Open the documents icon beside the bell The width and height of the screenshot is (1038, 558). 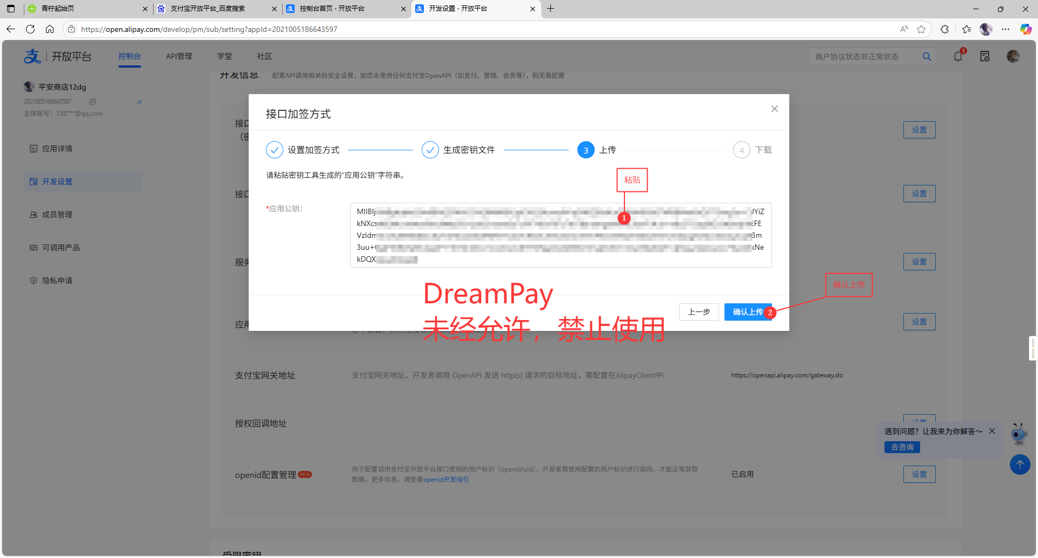pos(984,56)
